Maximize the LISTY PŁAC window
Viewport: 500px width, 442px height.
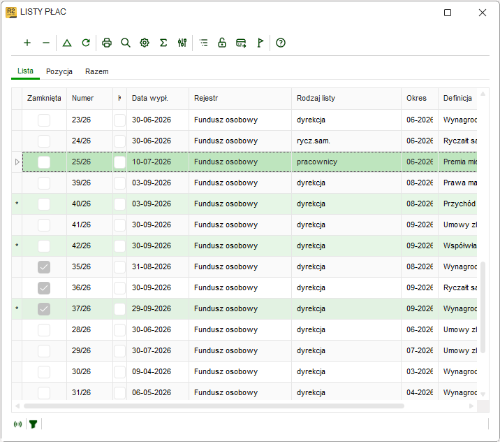pos(448,13)
